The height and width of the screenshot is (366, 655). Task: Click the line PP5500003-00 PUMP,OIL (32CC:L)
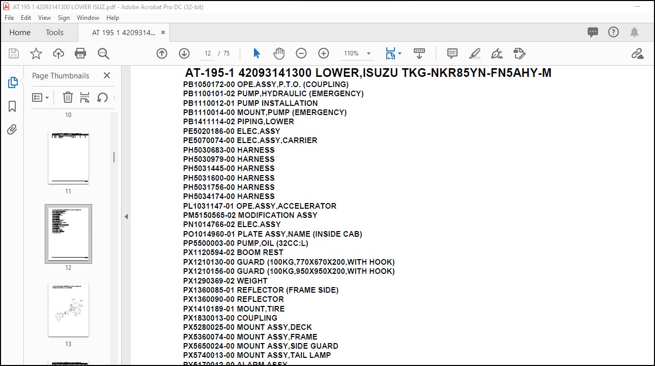(x=246, y=243)
